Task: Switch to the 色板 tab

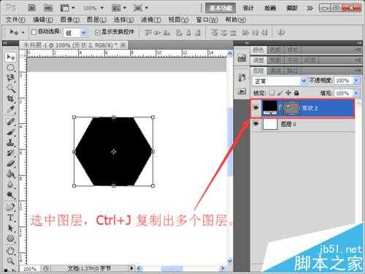Action: (275, 50)
